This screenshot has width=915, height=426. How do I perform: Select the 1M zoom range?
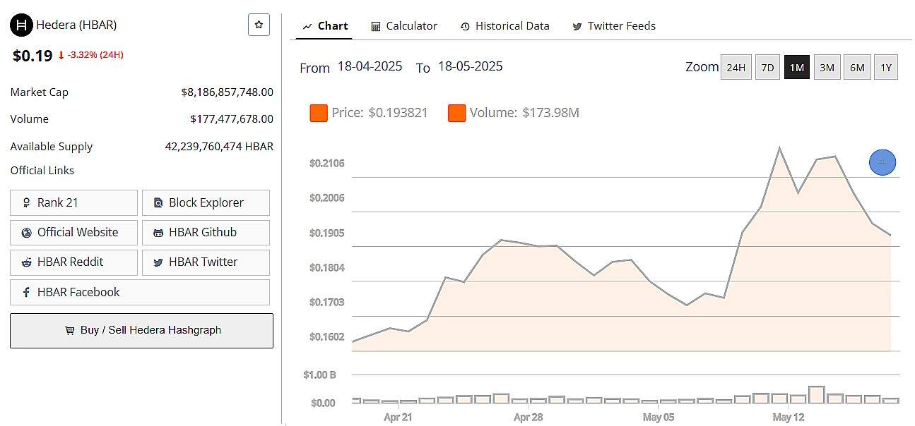797,68
